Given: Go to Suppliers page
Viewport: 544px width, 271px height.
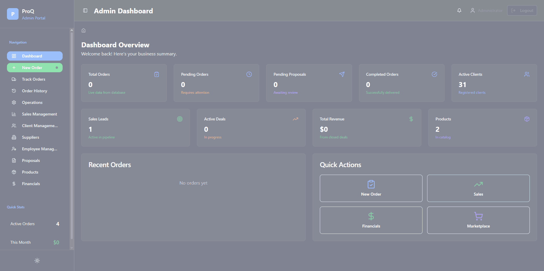Looking at the screenshot, I should 35,137.
